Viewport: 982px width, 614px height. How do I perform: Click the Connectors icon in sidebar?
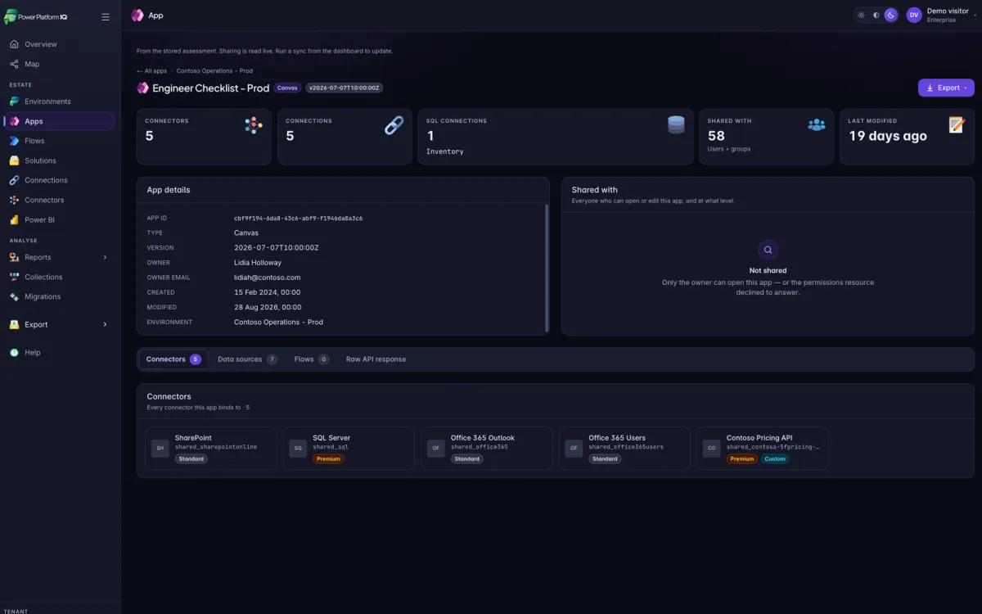coord(15,200)
